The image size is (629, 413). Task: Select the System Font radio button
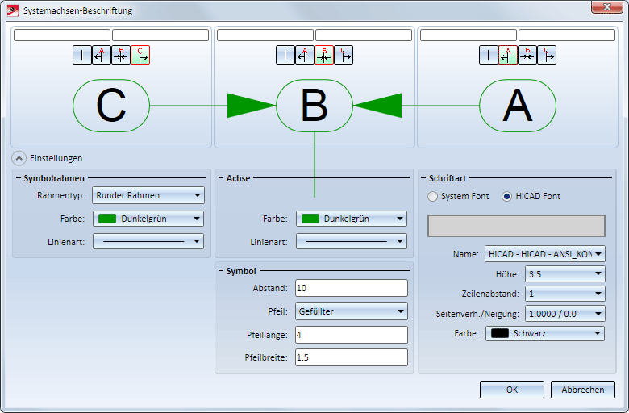point(433,196)
